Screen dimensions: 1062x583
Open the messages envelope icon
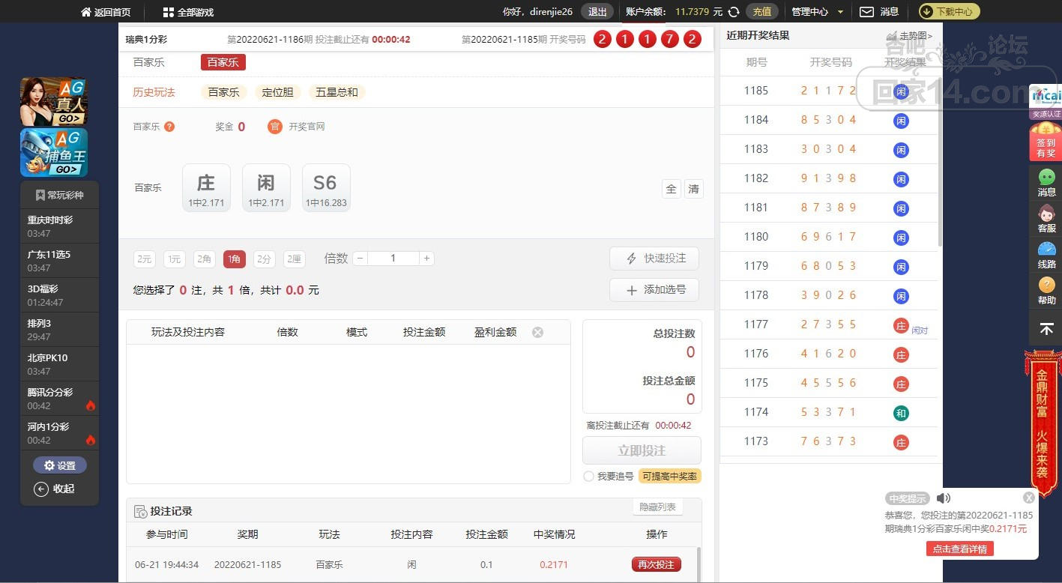coord(866,12)
